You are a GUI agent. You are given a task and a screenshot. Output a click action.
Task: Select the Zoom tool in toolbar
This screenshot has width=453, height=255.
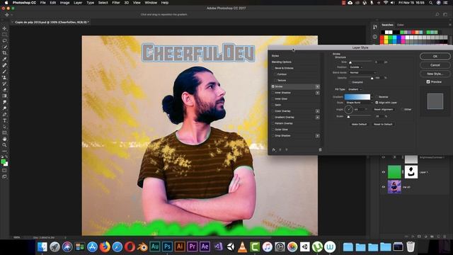(4, 145)
